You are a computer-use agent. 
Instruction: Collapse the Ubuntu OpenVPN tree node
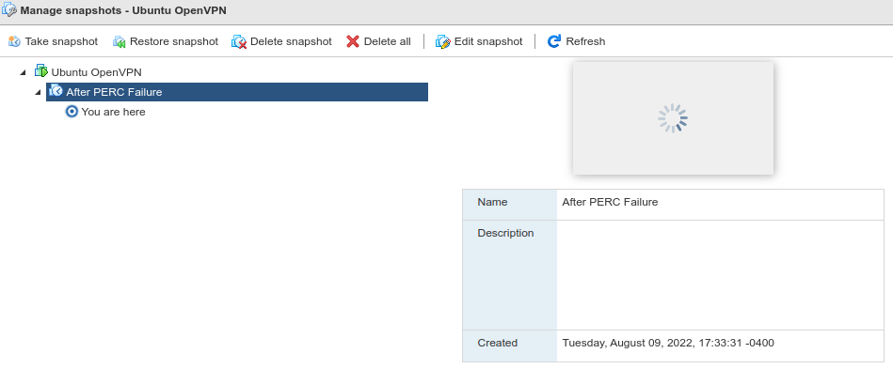pos(23,73)
